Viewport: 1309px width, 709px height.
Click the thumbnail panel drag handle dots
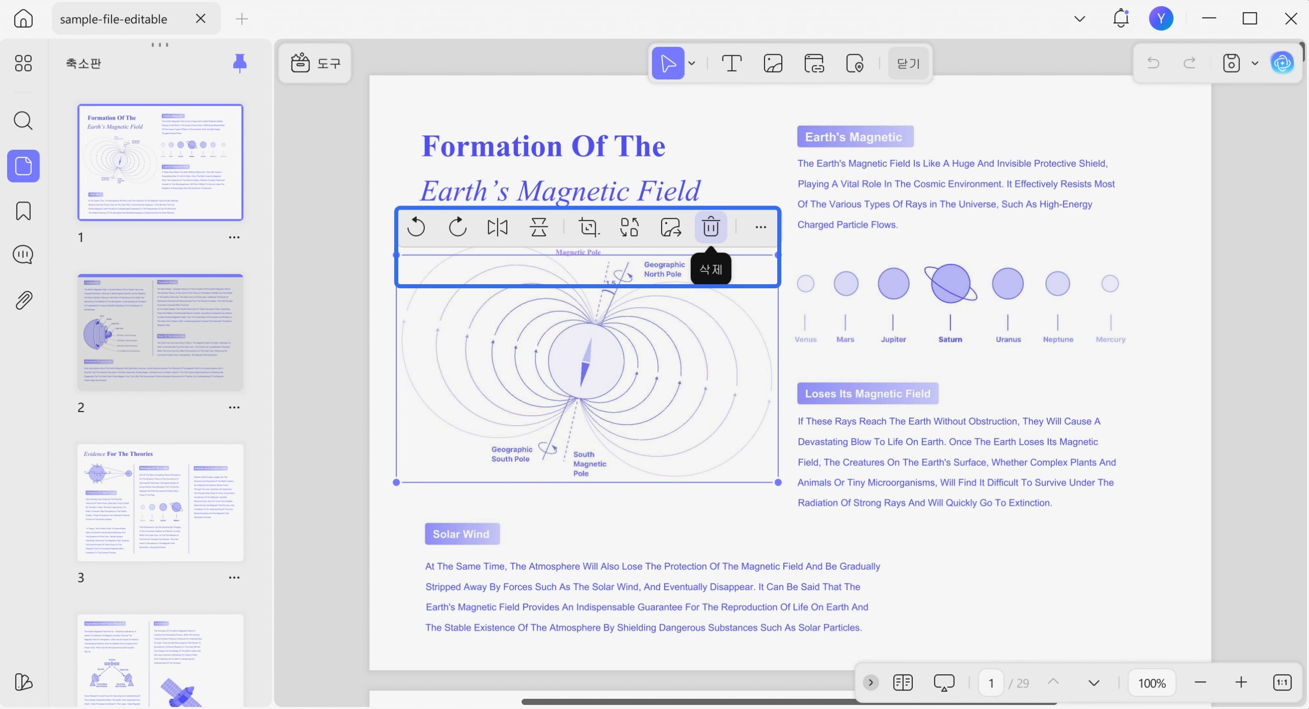coord(160,44)
